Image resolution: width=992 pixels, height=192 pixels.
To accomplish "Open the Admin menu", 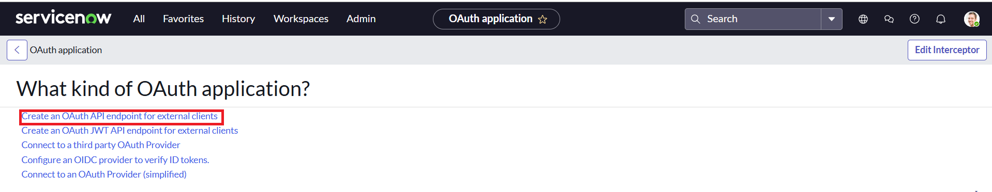I will [x=361, y=19].
